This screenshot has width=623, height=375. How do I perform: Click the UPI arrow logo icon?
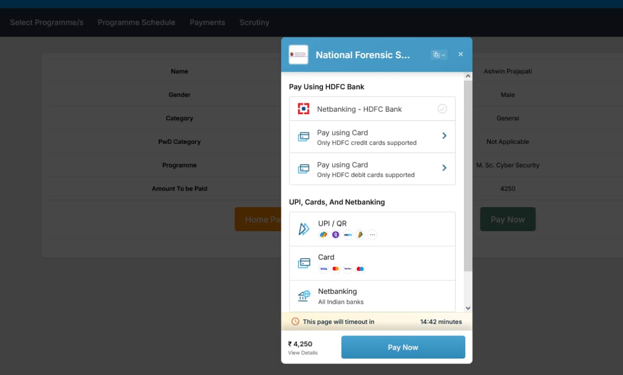click(304, 229)
